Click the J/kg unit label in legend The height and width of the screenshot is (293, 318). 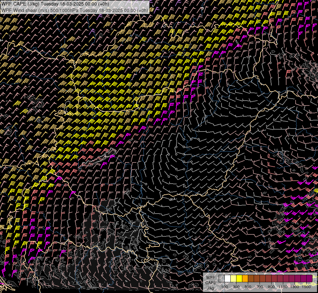click(210, 288)
